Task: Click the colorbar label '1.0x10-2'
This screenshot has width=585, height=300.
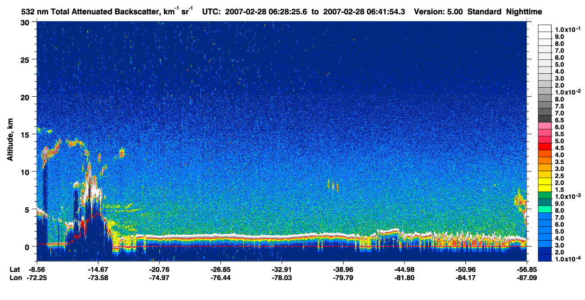Action: coord(567,92)
